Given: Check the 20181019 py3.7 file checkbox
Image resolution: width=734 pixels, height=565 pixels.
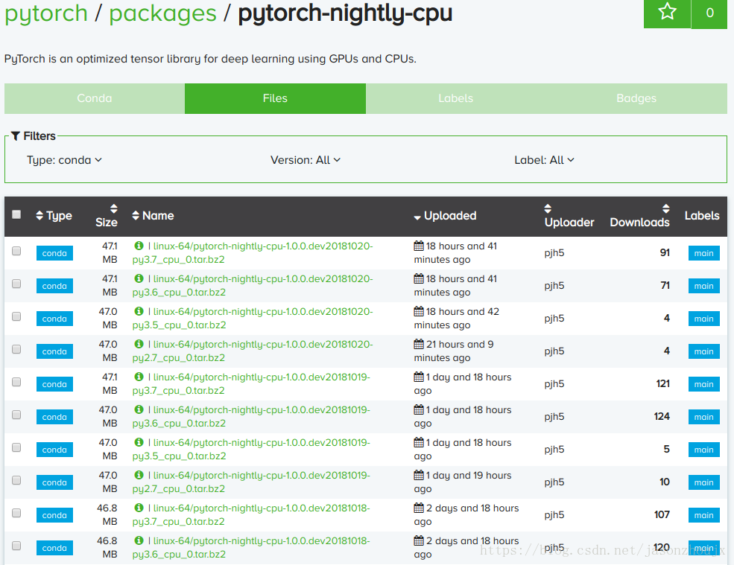Looking at the screenshot, I should click(16, 382).
